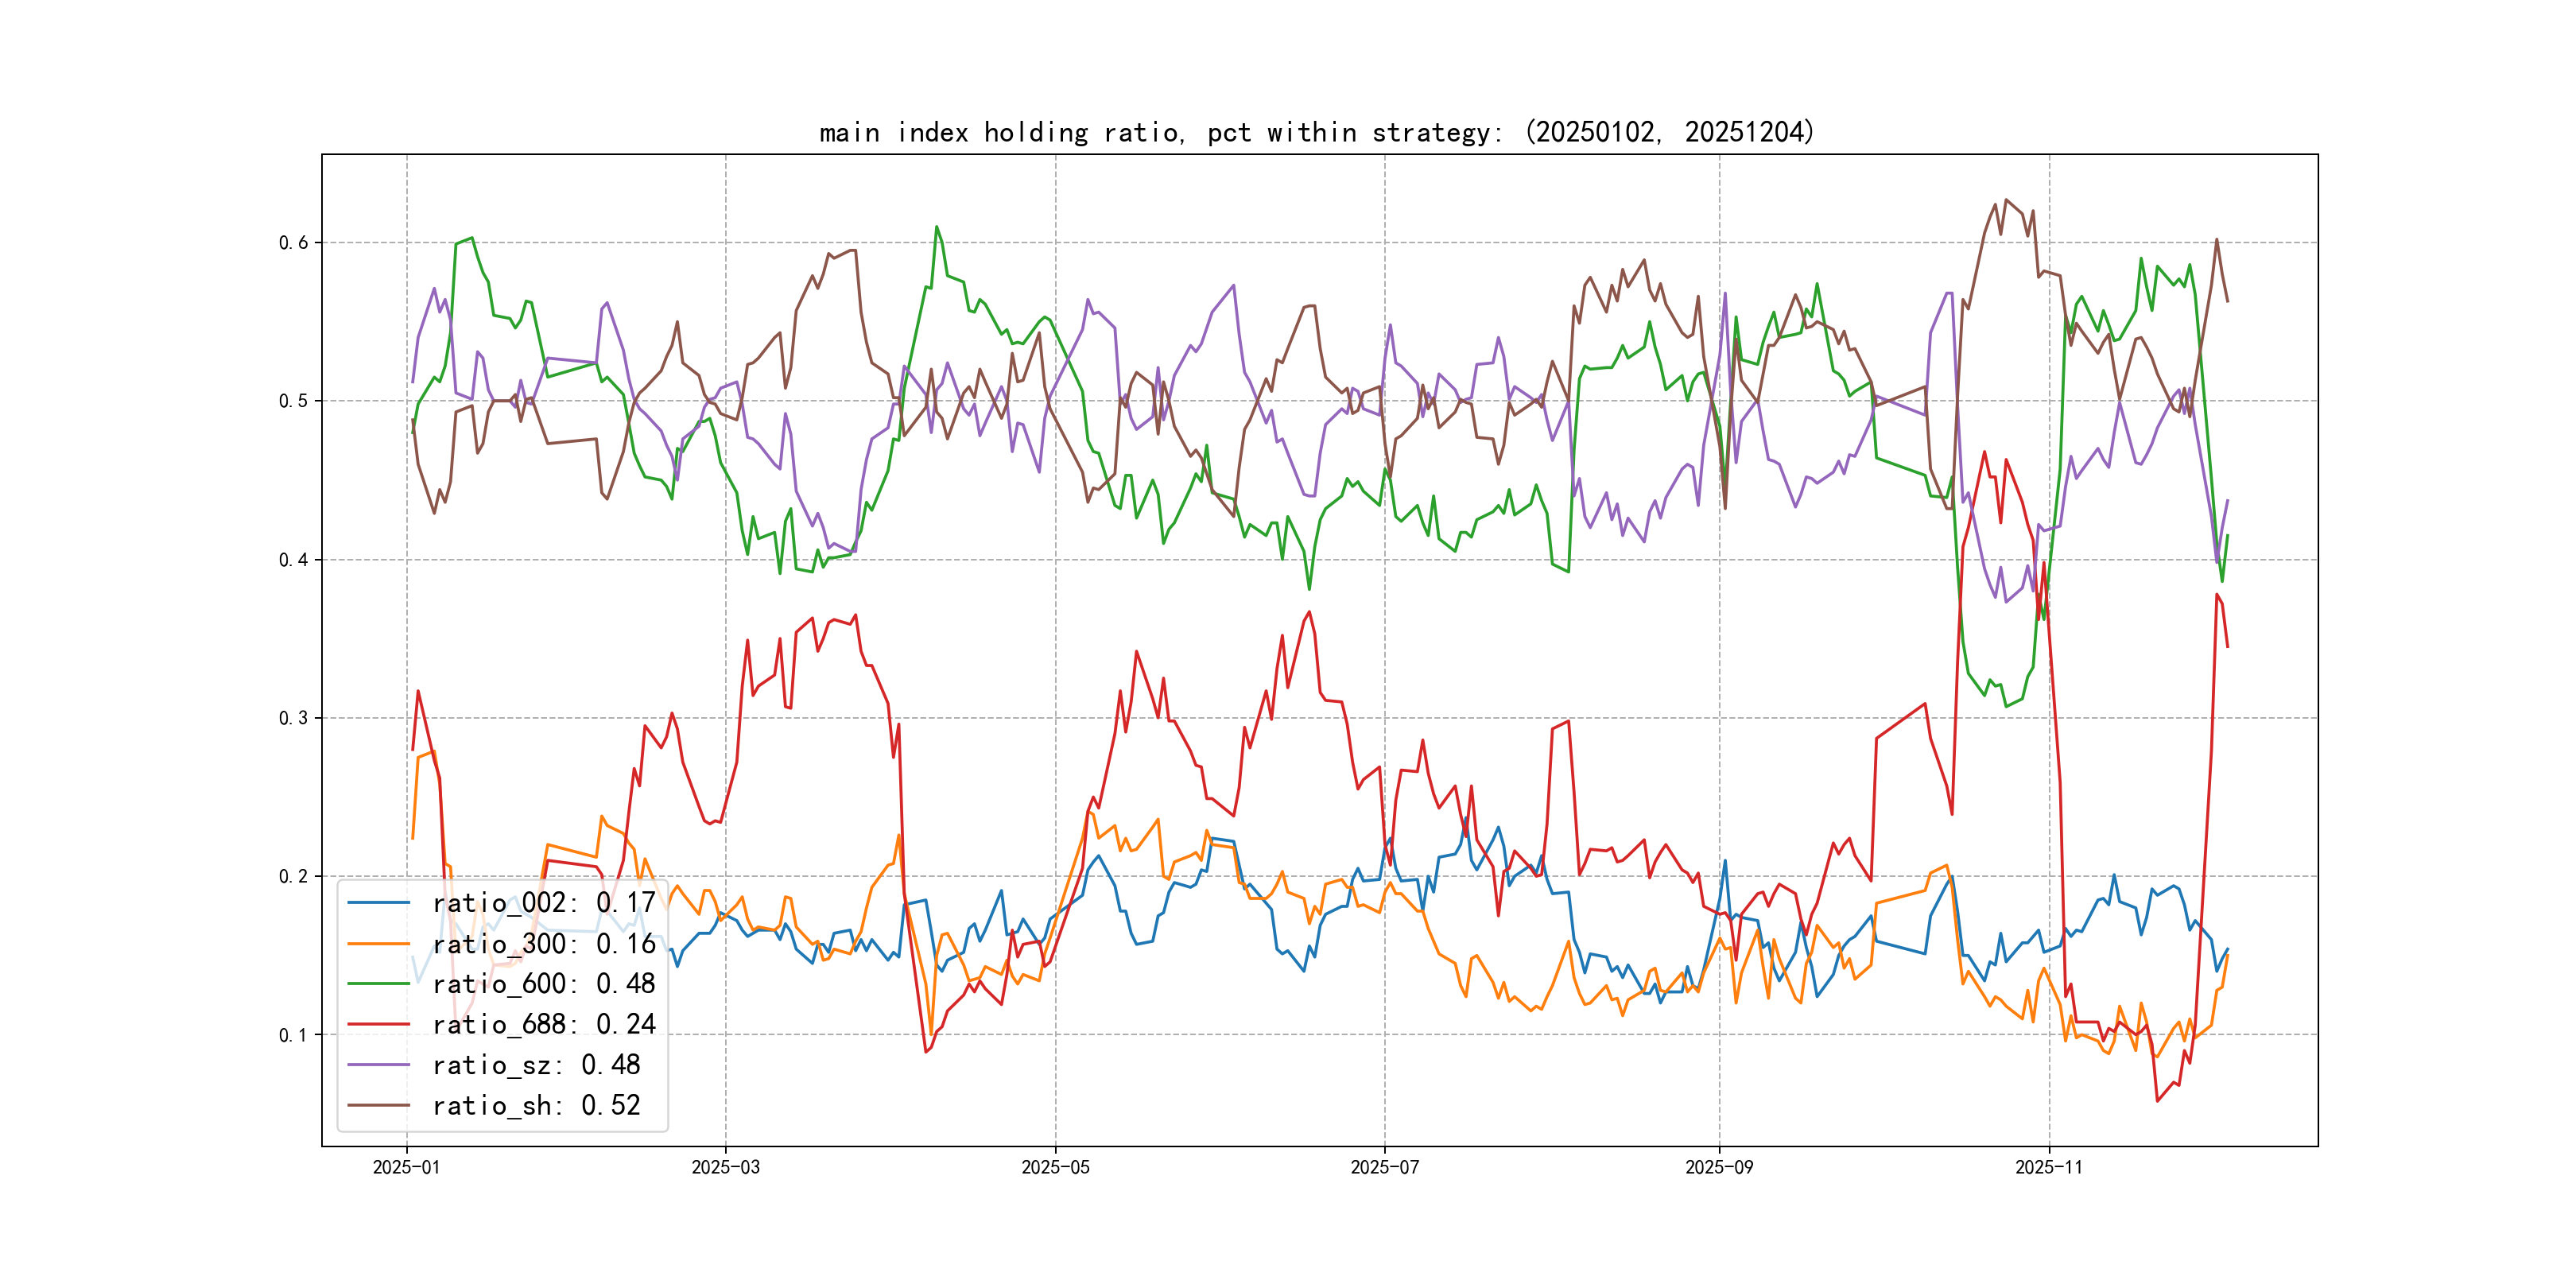The image size is (2576, 1288).
Task: Click the orange ratio_300 legend line swatch
Action: pos(378,943)
